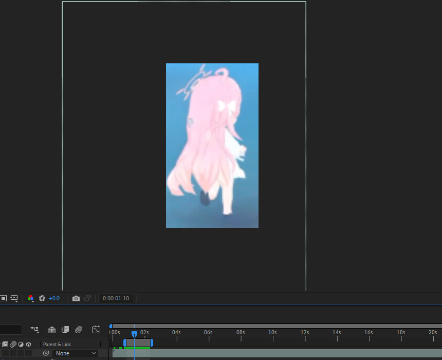The image size is (442, 360).
Task: Open the RGB channel and color management menu
Action: pyautogui.click(x=31, y=298)
